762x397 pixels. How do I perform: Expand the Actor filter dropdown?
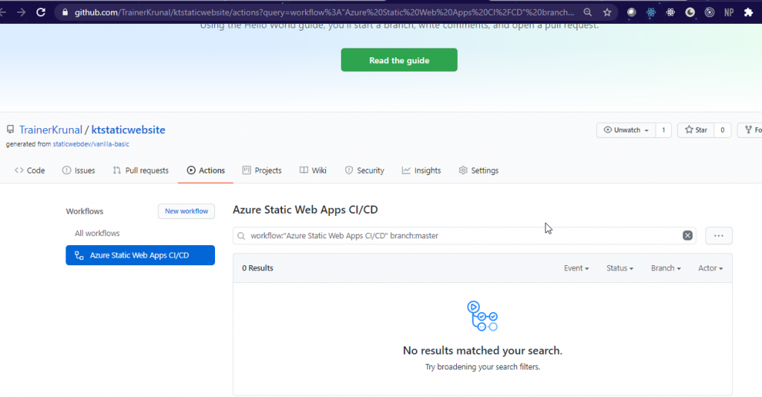pyautogui.click(x=711, y=268)
